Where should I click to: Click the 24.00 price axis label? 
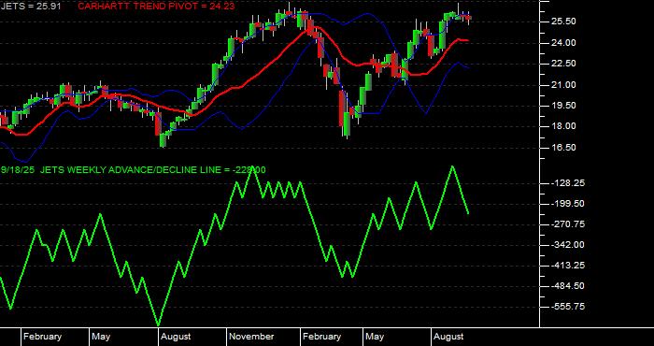coord(563,43)
